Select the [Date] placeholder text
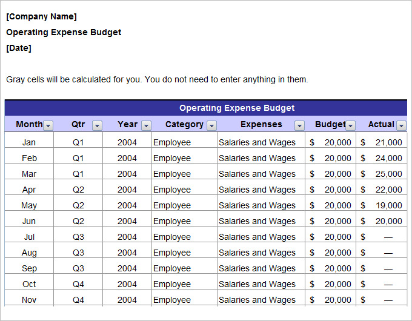This screenshot has height=321, width=412. coord(19,48)
